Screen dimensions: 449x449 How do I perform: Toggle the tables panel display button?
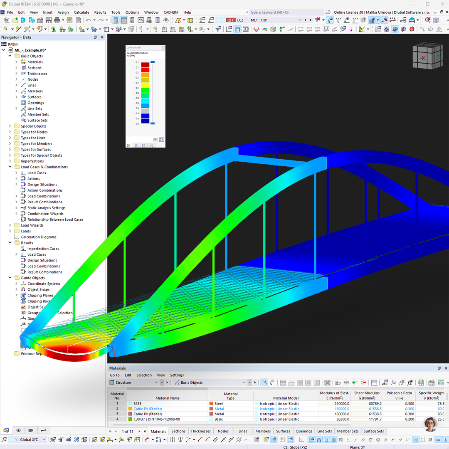[124, 20]
